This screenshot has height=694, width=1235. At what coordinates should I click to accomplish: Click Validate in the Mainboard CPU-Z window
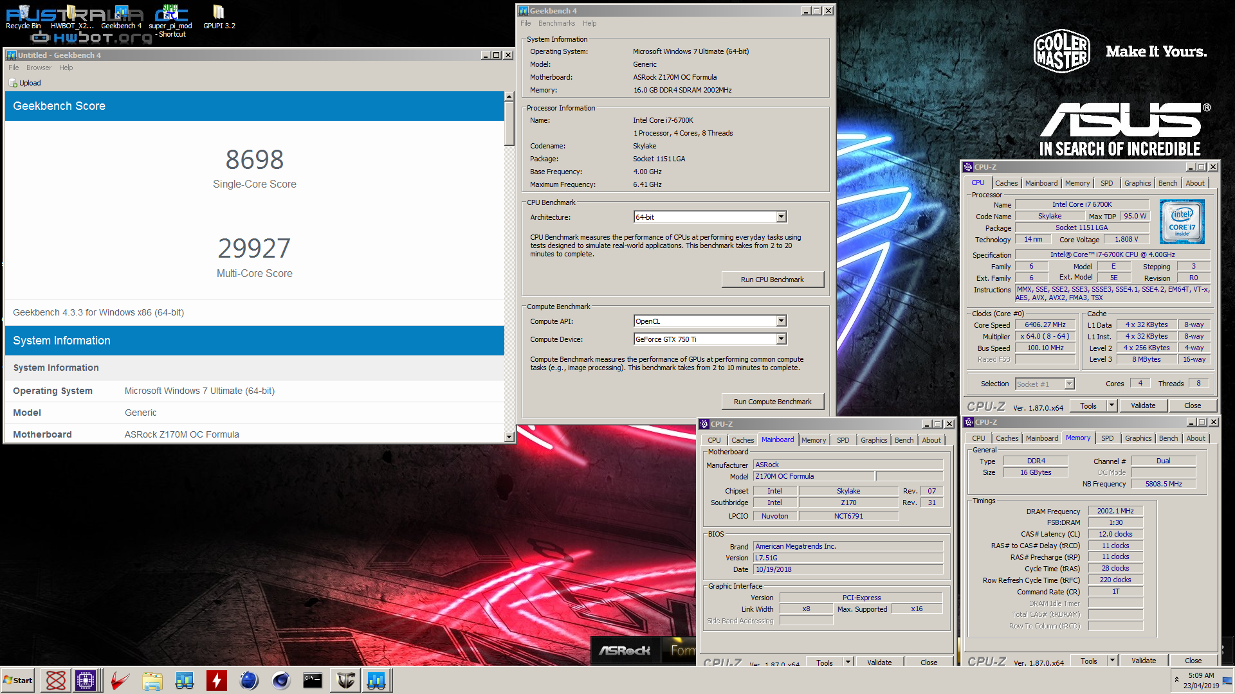click(x=879, y=662)
